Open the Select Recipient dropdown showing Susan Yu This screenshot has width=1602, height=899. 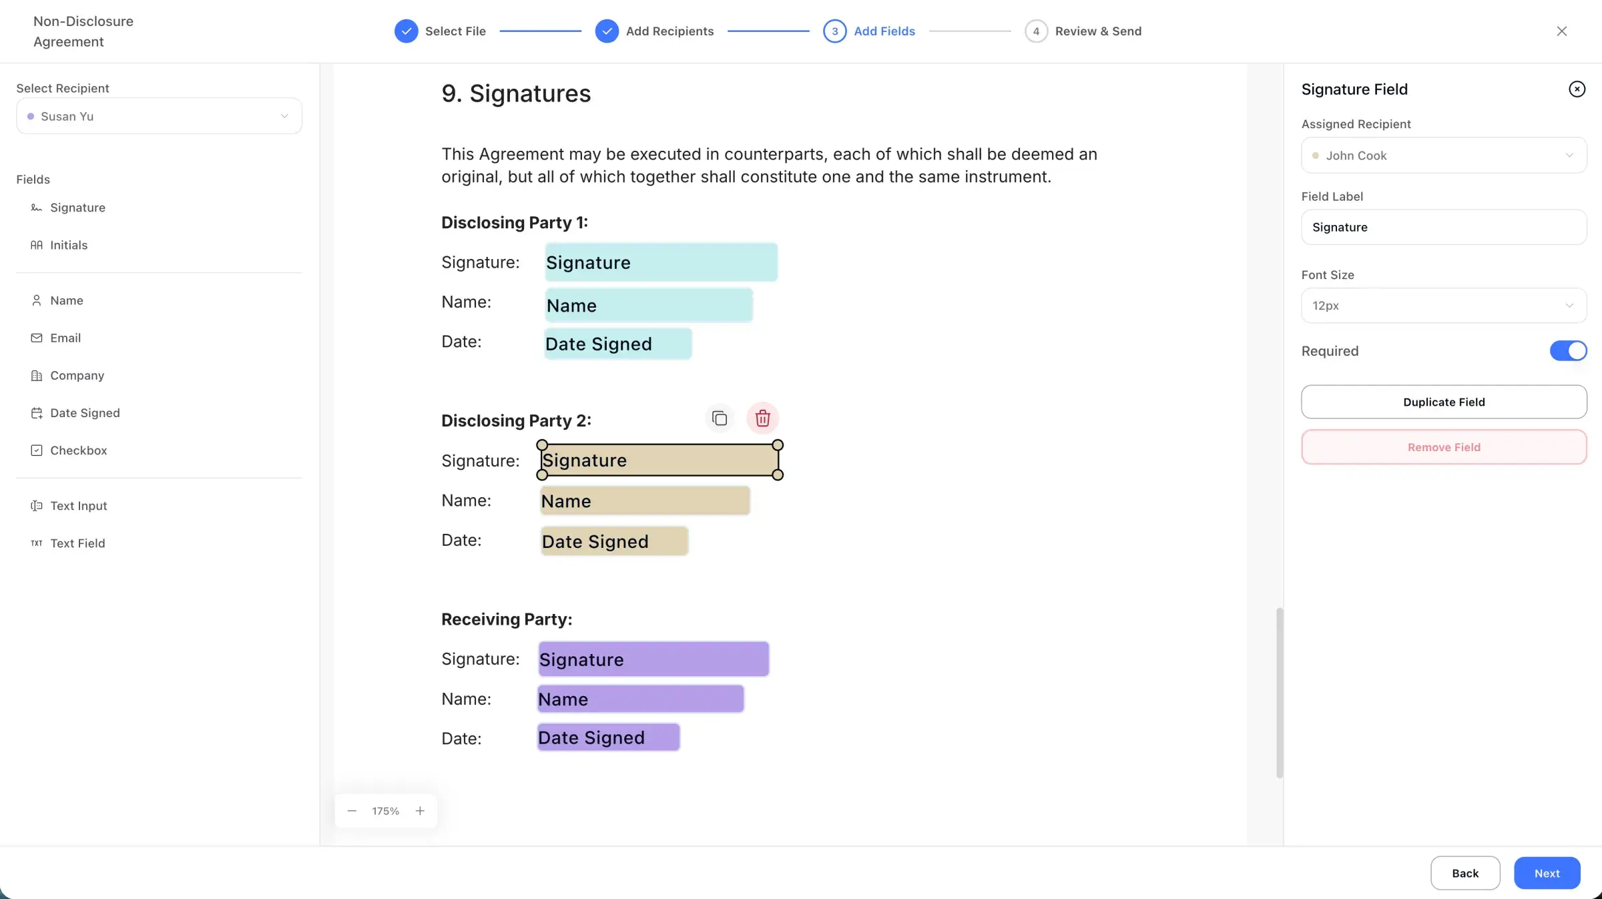point(159,116)
